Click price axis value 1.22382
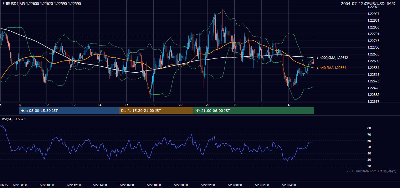This screenshot has height=188, width=400. 373,95
